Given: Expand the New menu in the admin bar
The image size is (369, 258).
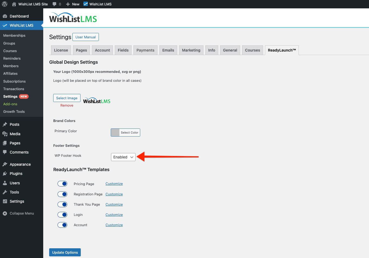Looking at the screenshot, I should (72, 4).
